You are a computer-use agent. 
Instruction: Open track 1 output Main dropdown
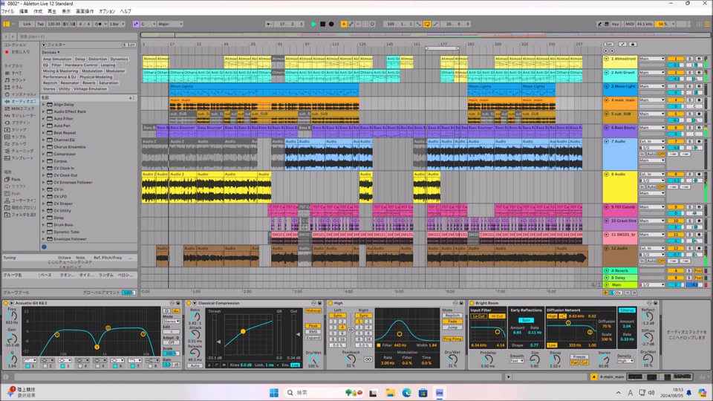(x=651, y=59)
